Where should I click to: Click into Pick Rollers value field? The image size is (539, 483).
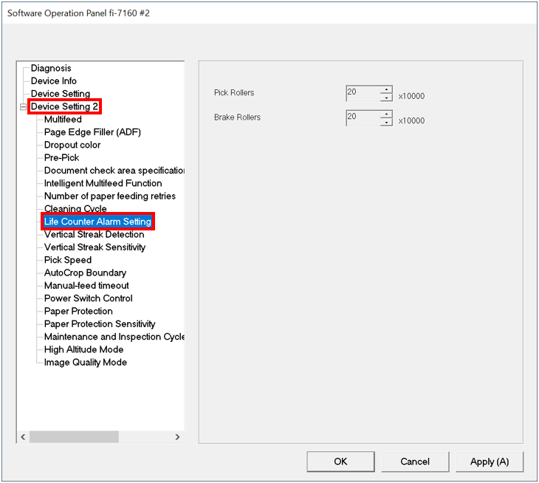click(363, 93)
